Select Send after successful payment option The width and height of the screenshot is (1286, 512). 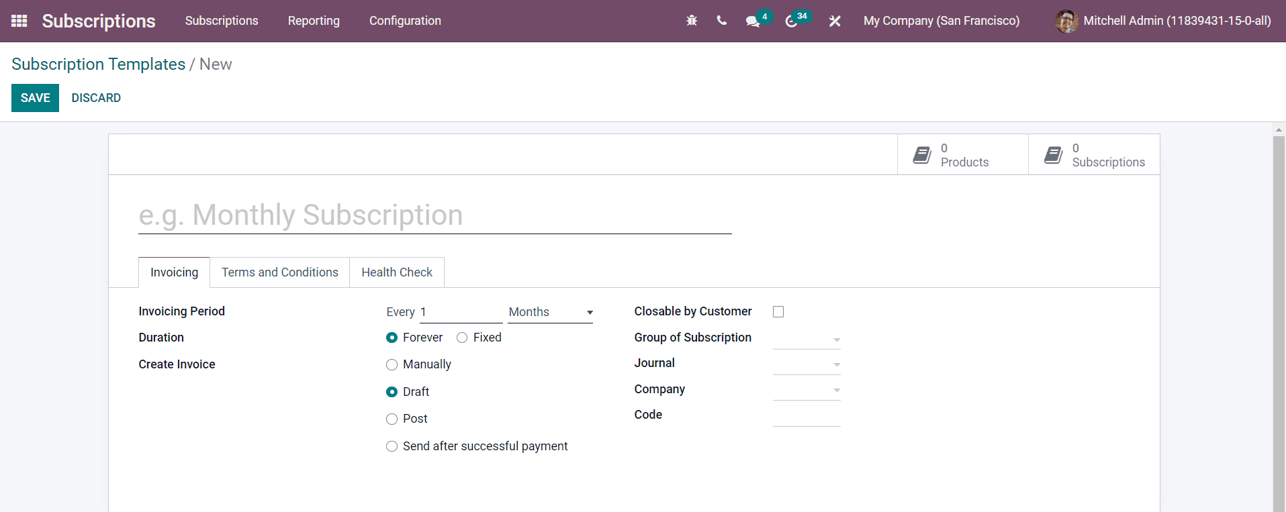[392, 446]
